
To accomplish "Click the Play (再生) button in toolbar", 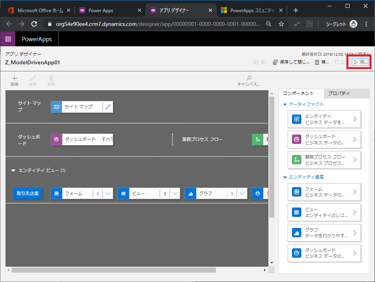I will (x=361, y=62).
